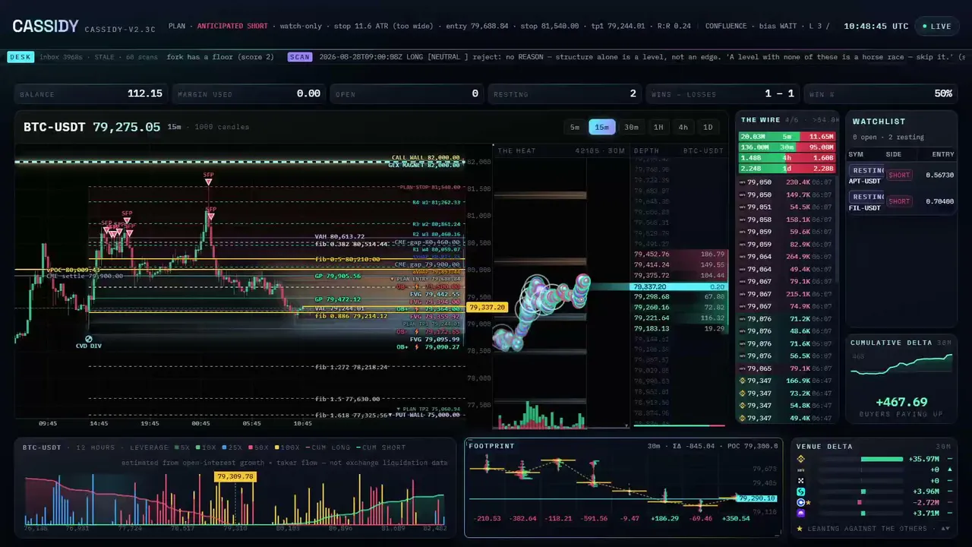The width and height of the screenshot is (972, 547).
Task: Select the 5m timeframe button
Action: (575, 127)
